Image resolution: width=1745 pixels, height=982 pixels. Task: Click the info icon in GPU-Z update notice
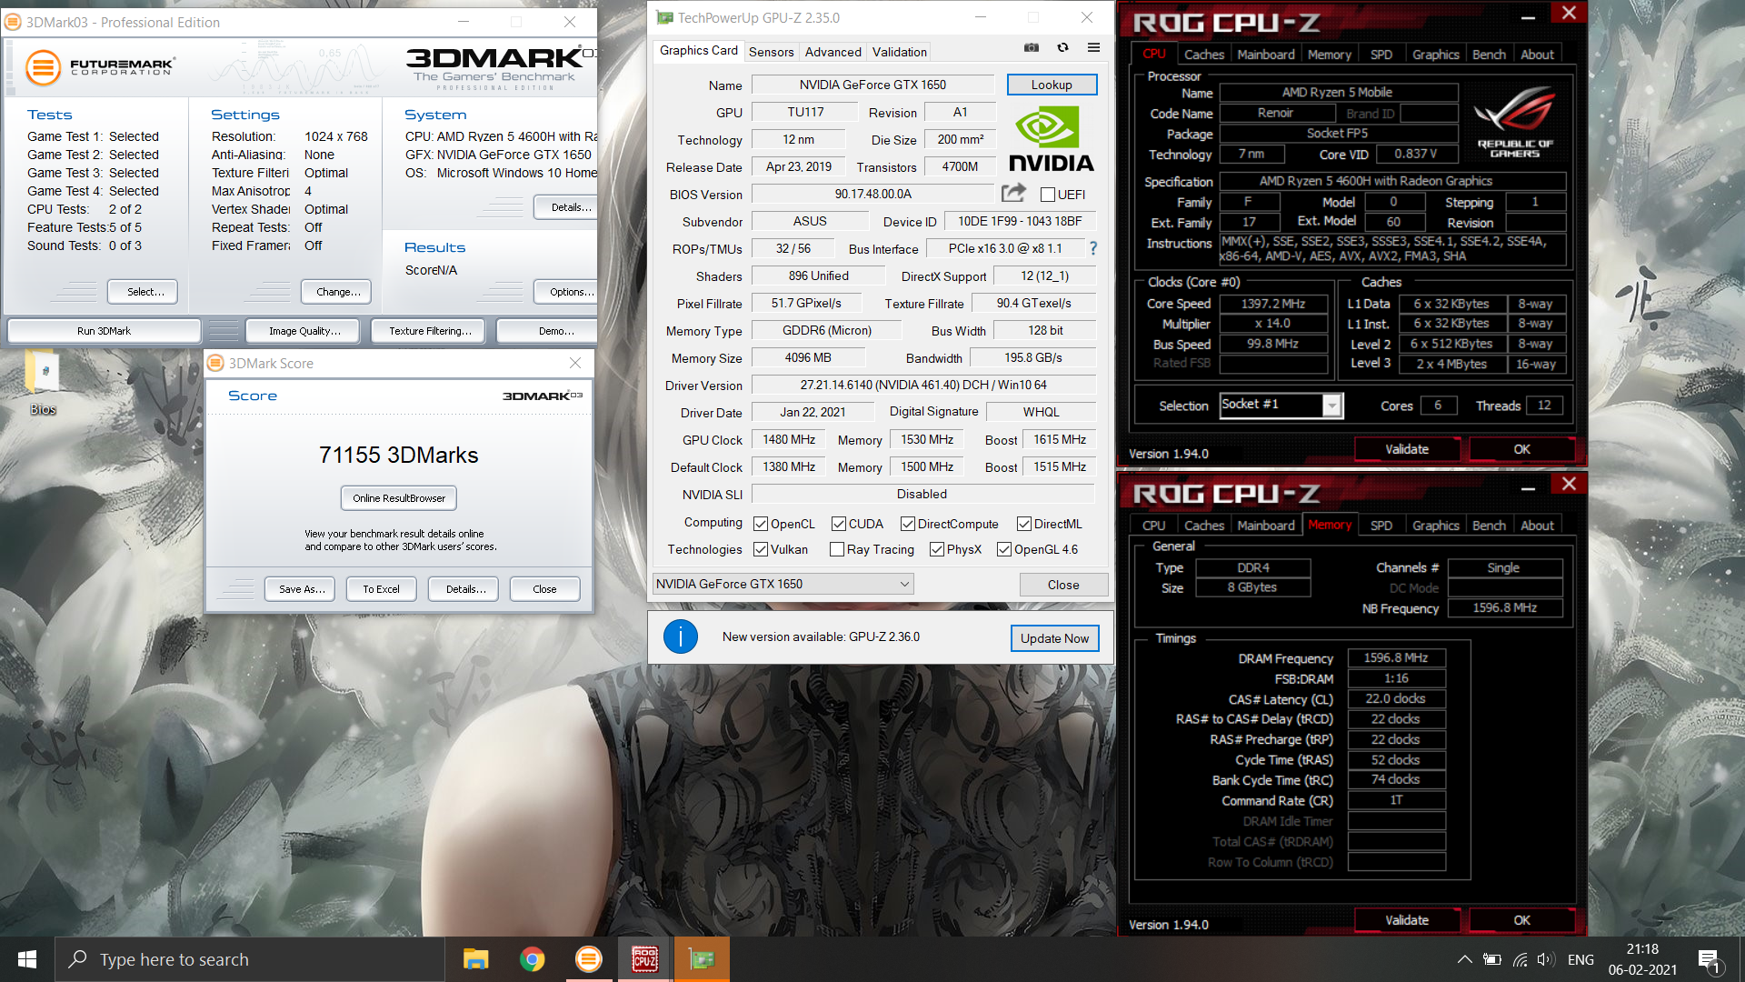[x=681, y=636]
